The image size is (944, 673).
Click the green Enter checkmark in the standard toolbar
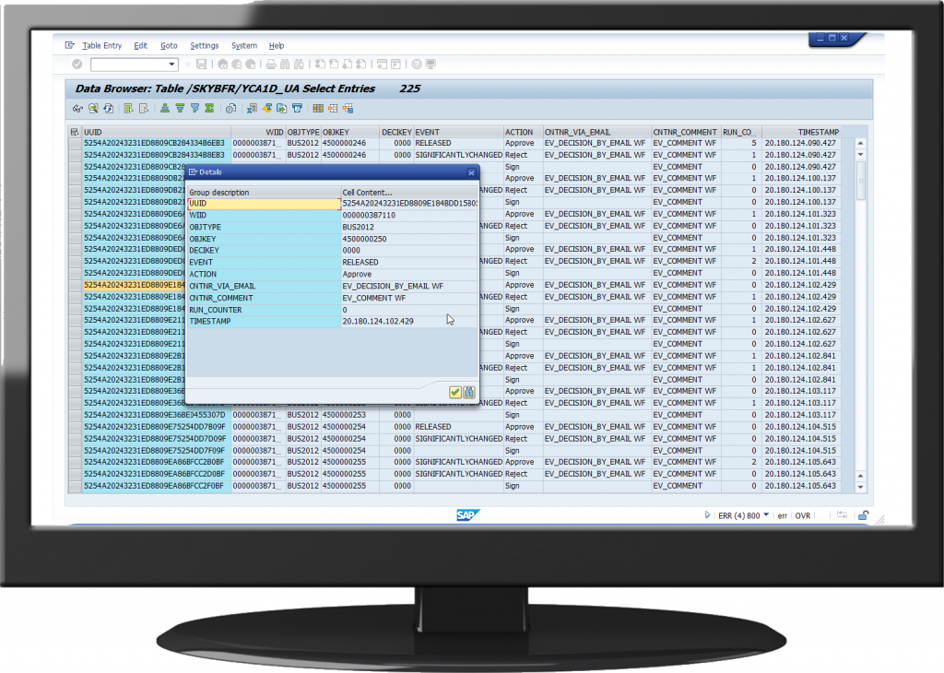pyautogui.click(x=77, y=64)
